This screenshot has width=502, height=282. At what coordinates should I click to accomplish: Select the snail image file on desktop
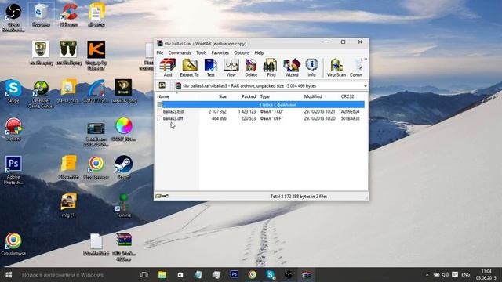point(124,92)
